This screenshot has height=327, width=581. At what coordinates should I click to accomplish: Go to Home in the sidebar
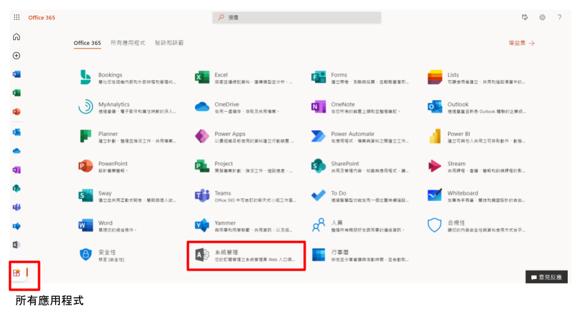[x=17, y=37]
